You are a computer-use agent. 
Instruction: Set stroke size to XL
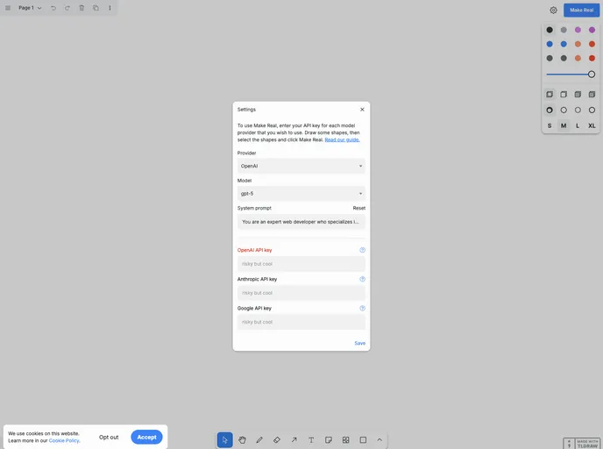pos(592,125)
